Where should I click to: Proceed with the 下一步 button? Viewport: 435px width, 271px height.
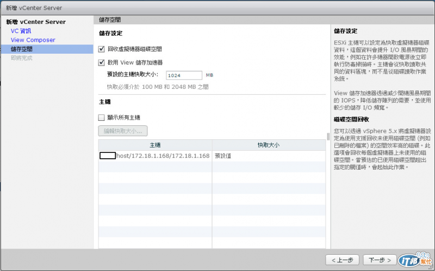(x=380, y=260)
